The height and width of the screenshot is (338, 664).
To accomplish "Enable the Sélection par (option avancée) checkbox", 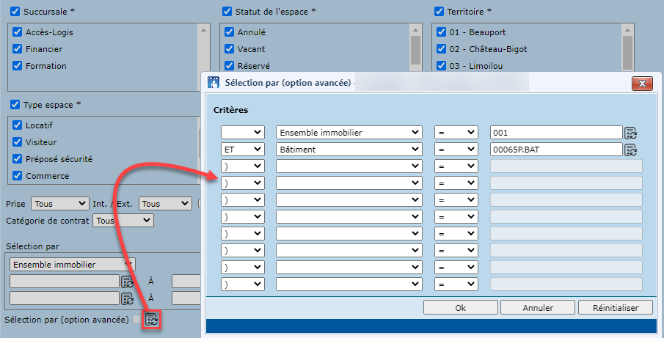I will coord(136,319).
